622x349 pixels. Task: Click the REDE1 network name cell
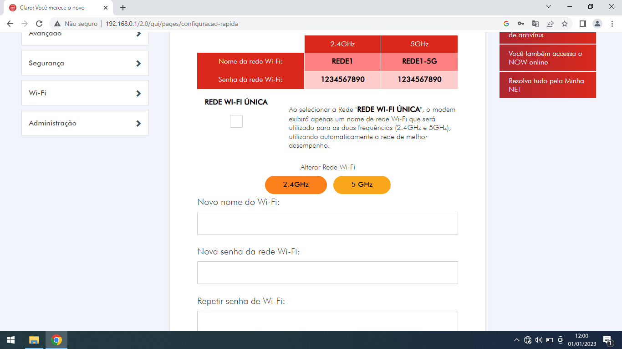(342, 61)
